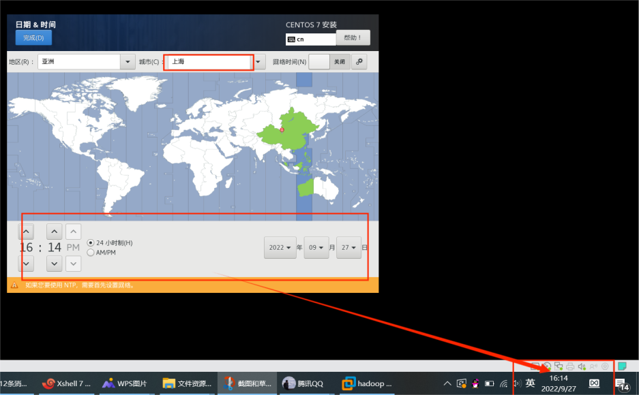
Task: Decrease the minutes with the down arrow
Action: coord(54,264)
